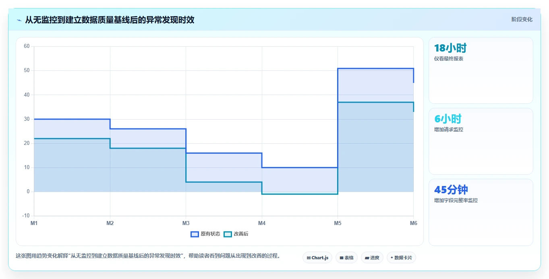The image size is (549, 279).
Task: Select the 45分钟 value
Action: coord(451,190)
